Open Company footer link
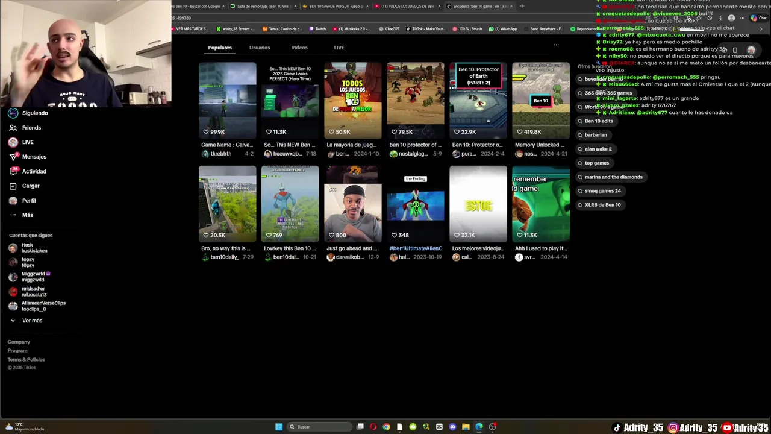This screenshot has width=771, height=434. coord(19,342)
